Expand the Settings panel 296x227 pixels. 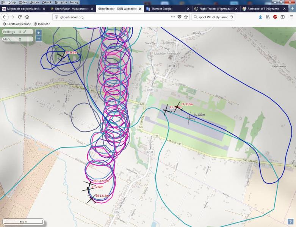coord(11,32)
